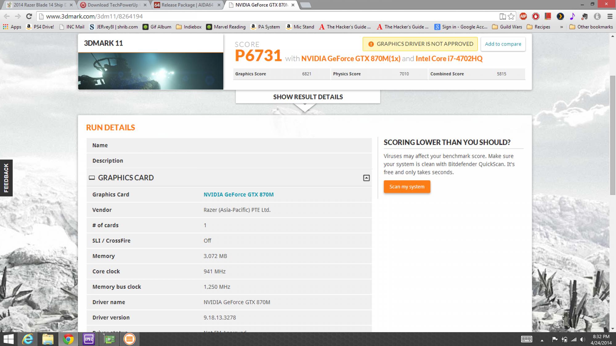The image size is (616, 346).
Task: Click the 3DMark 11 benchmark thumbnail image
Action: (x=151, y=71)
